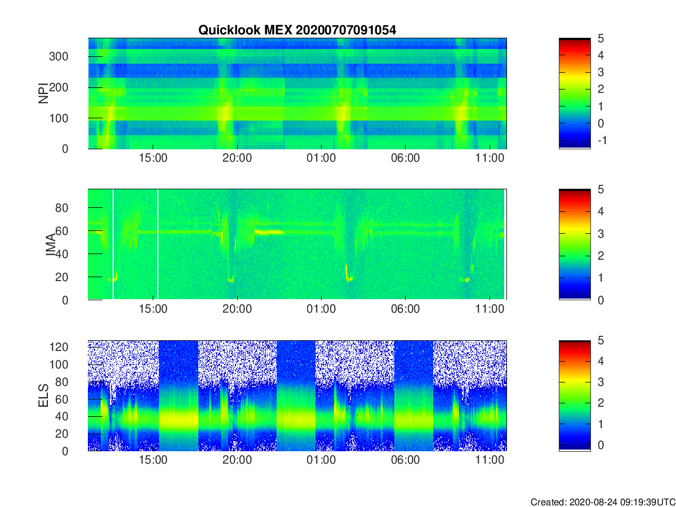Viewport: 676px width, 507px height.
Task: Click the title 'Quicklook MEX 20200707091054'
Action: pos(297,30)
